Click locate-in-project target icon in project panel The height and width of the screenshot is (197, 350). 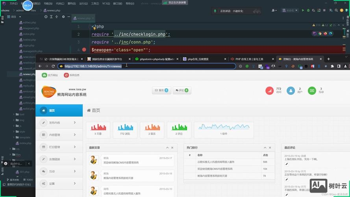pyautogui.click(x=46, y=17)
